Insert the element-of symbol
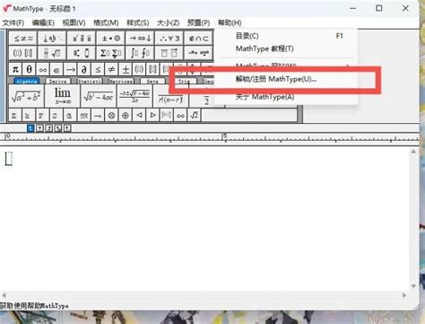 (56, 69)
